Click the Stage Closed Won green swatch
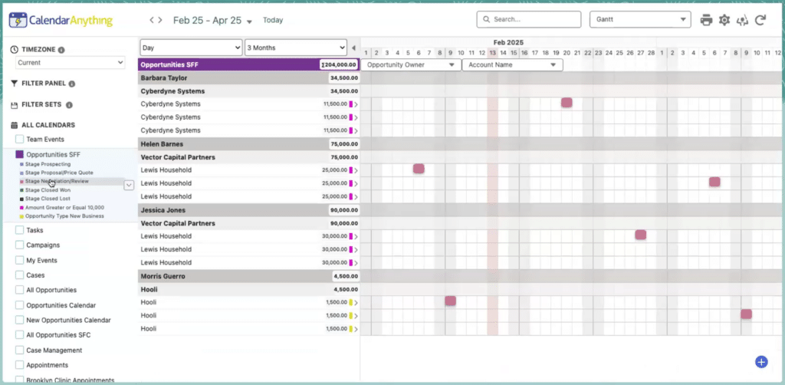Screen dimensions: 785x385 coord(21,190)
